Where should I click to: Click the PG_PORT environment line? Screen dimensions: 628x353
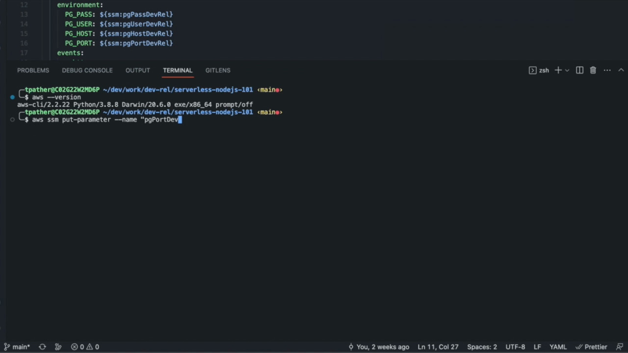tap(119, 43)
